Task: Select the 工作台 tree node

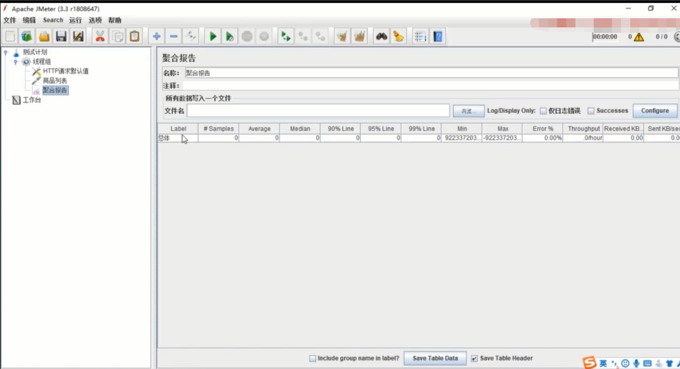Action: pos(32,100)
